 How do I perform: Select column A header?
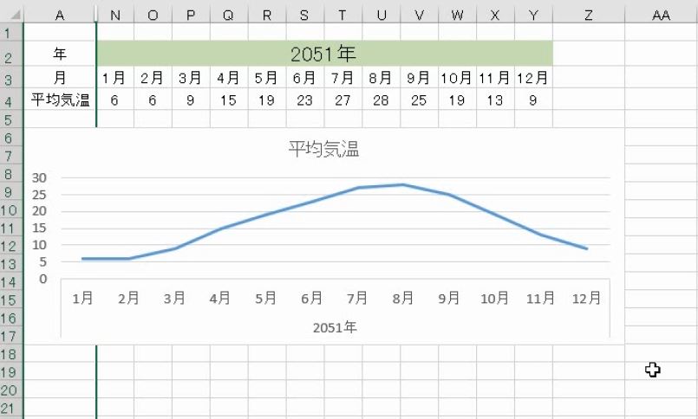[60, 15]
